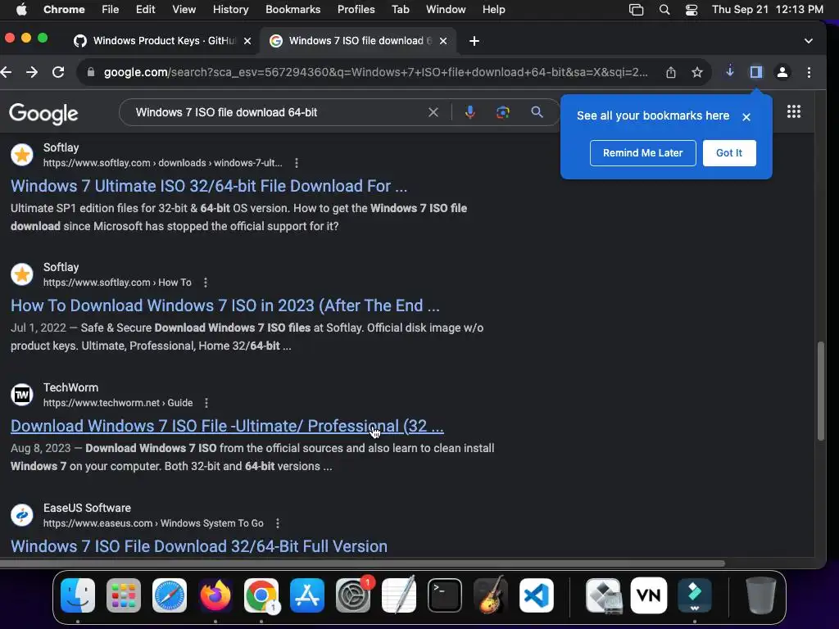Open Chrome three-dot menu
The height and width of the screenshot is (629, 839).
click(x=809, y=72)
